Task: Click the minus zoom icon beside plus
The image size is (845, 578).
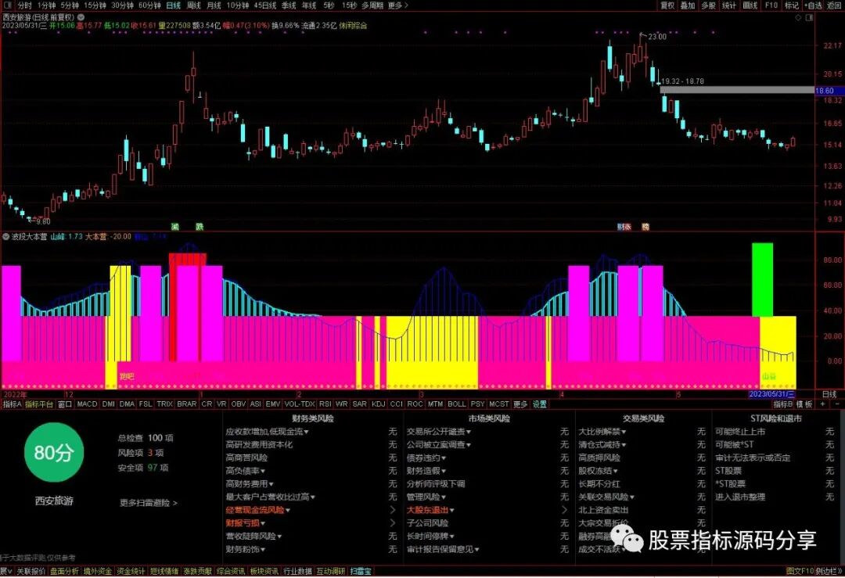Action: [x=837, y=404]
